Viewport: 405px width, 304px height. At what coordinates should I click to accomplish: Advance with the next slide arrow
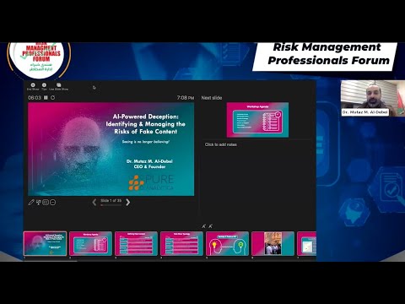tap(128, 202)
